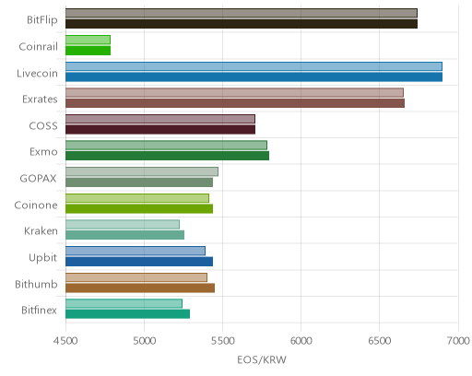The width and height of the screenshot is (472, 376).
Task: Select the dark blue Livecoin bar
Action: 254,77
